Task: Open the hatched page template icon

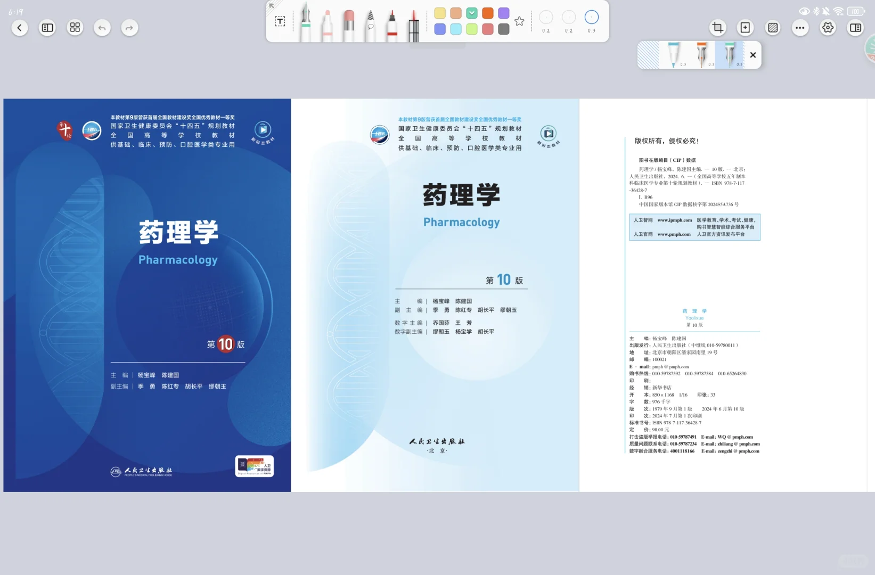Action: click(x=773, y=28)
